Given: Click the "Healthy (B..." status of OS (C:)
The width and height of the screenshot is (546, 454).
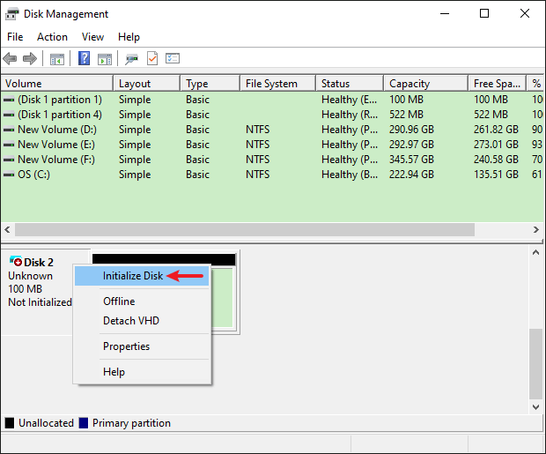Looking at the screenshot, I should tap(350, 175).
